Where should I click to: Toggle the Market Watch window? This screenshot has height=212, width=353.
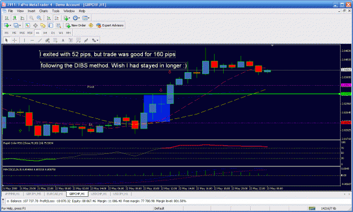coord(28,25)
